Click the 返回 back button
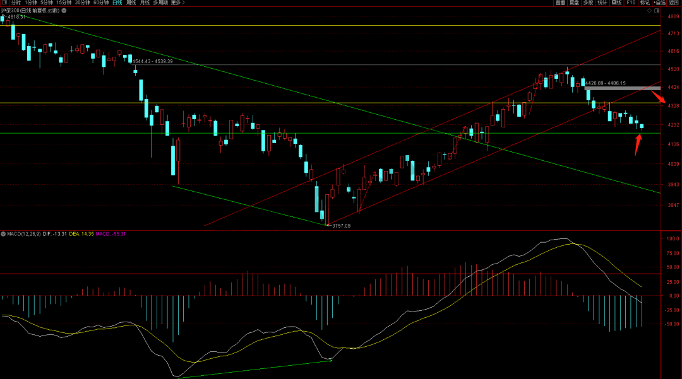The height and width of the screenshot is (379, 682). pyautogui.click(x=674, y=3)
